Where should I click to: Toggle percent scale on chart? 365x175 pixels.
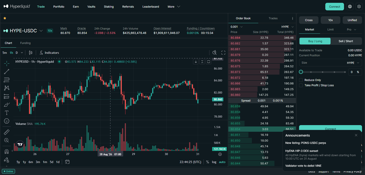pyautogui.click(x=207, y=162)
